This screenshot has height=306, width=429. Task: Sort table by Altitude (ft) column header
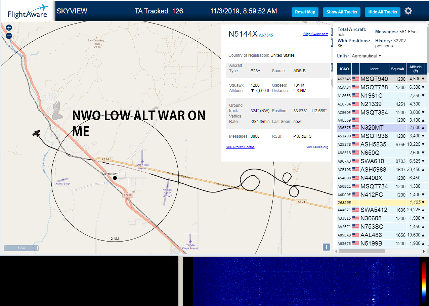click(x=416, y=69)
